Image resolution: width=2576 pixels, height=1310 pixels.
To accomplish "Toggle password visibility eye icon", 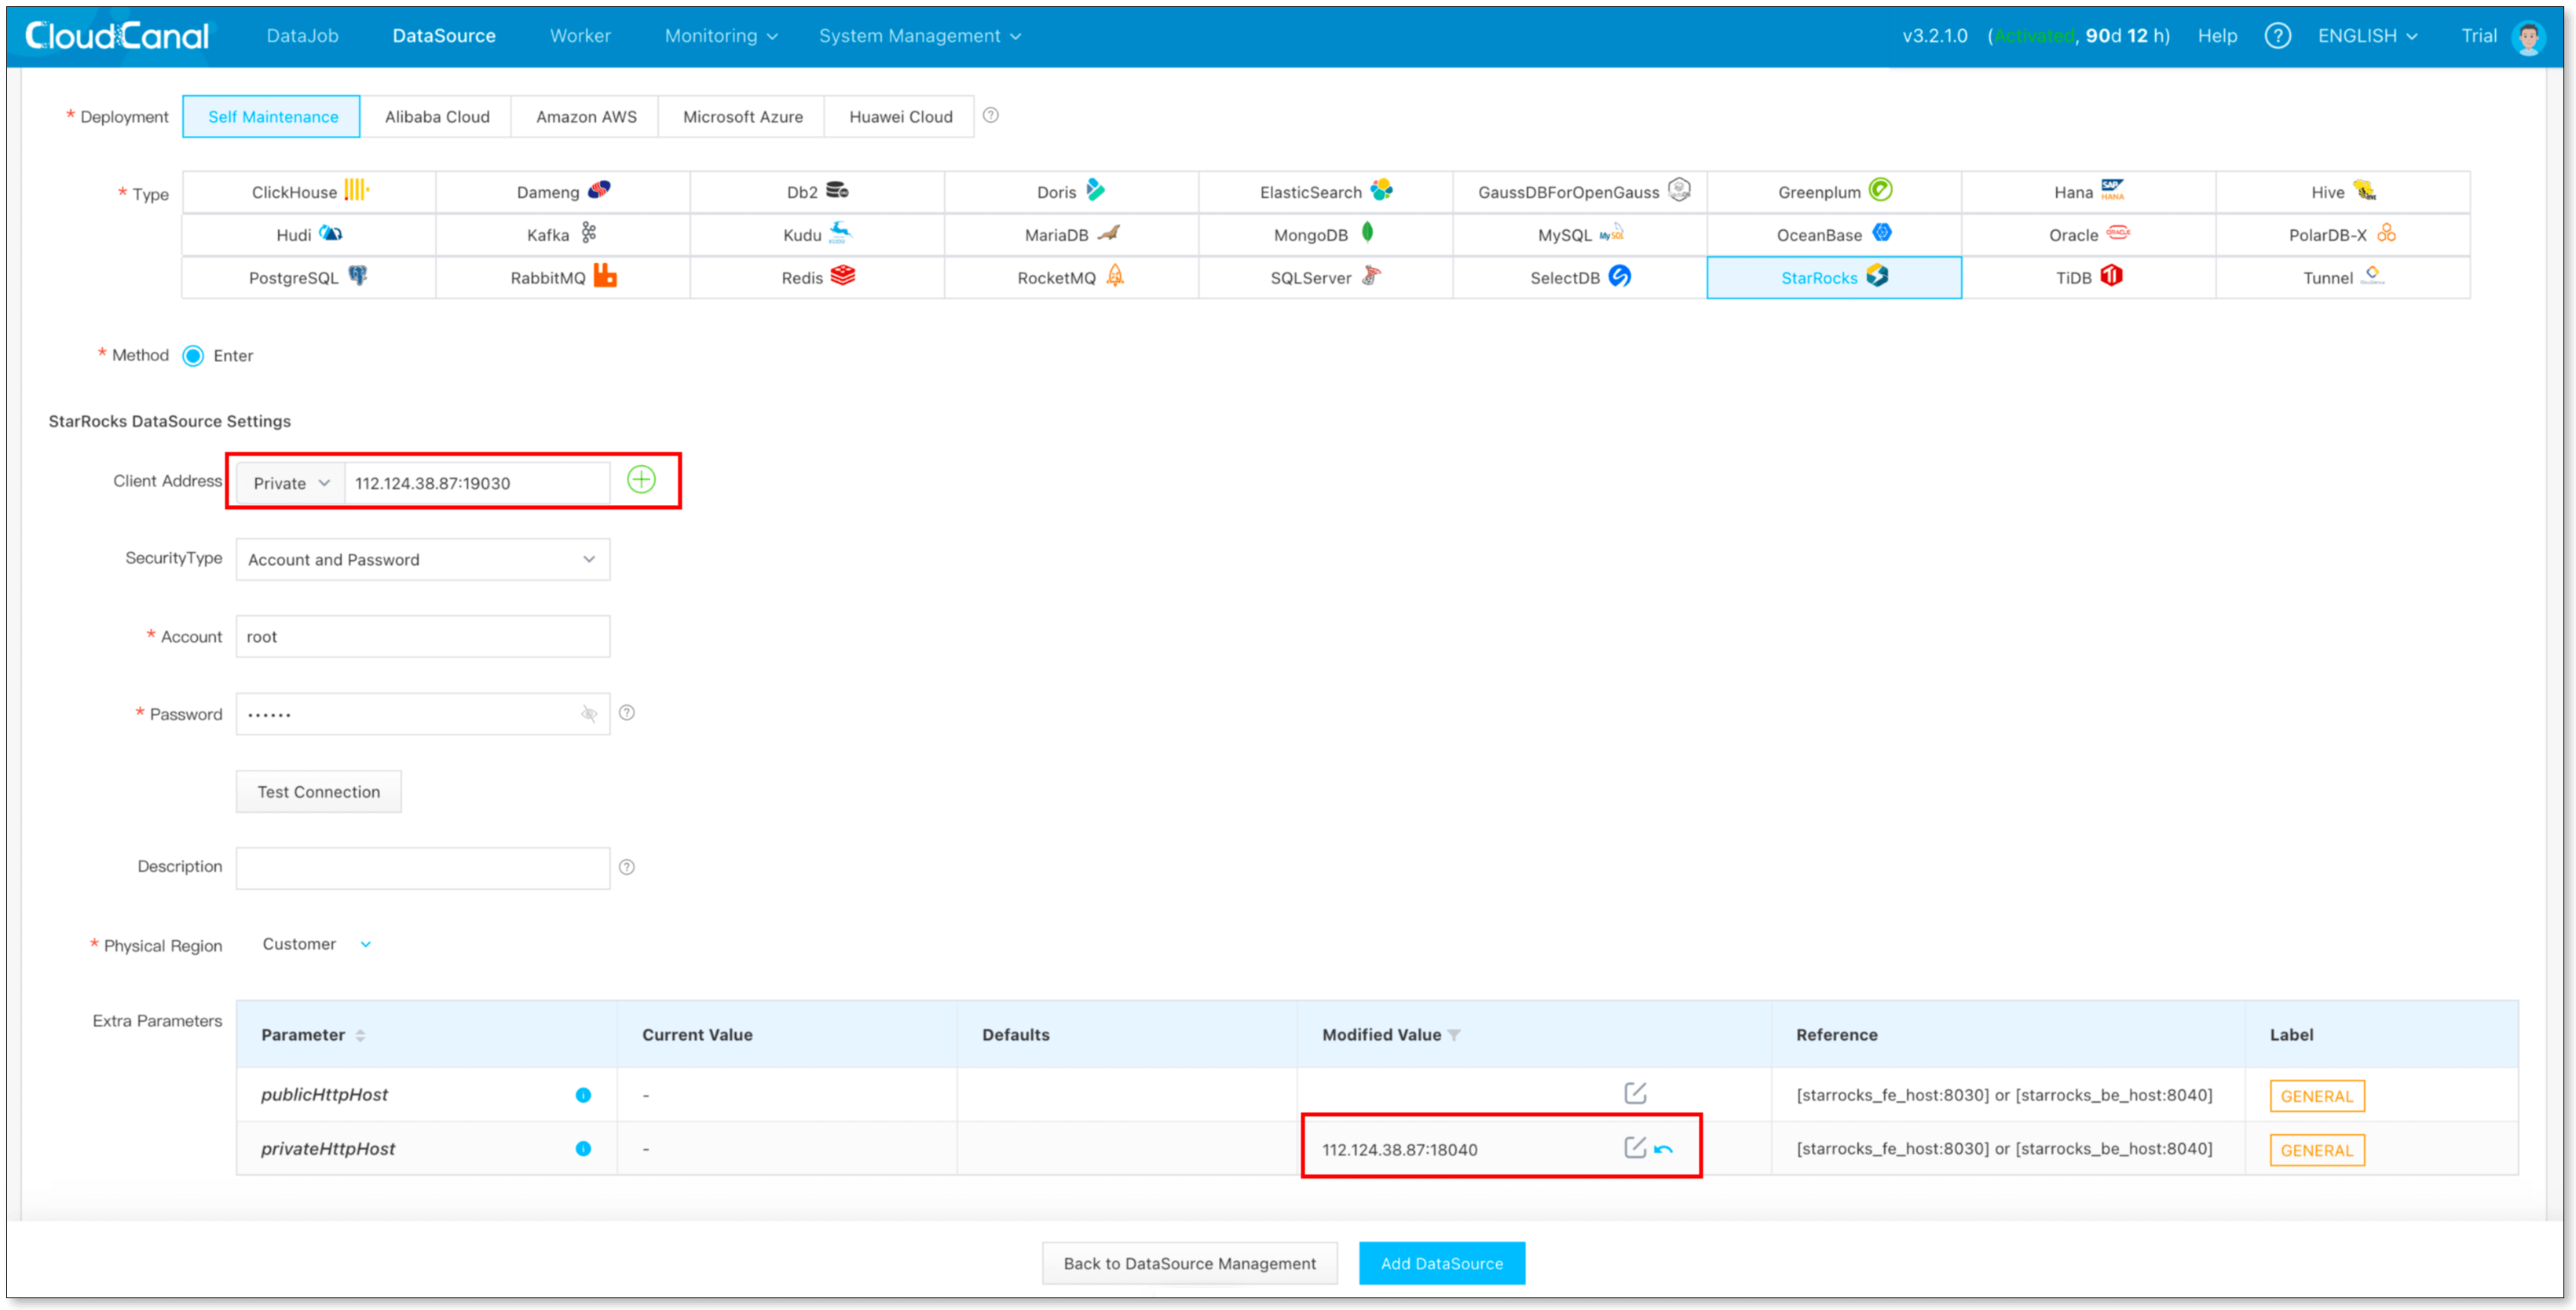I will [x=589, y=714].
